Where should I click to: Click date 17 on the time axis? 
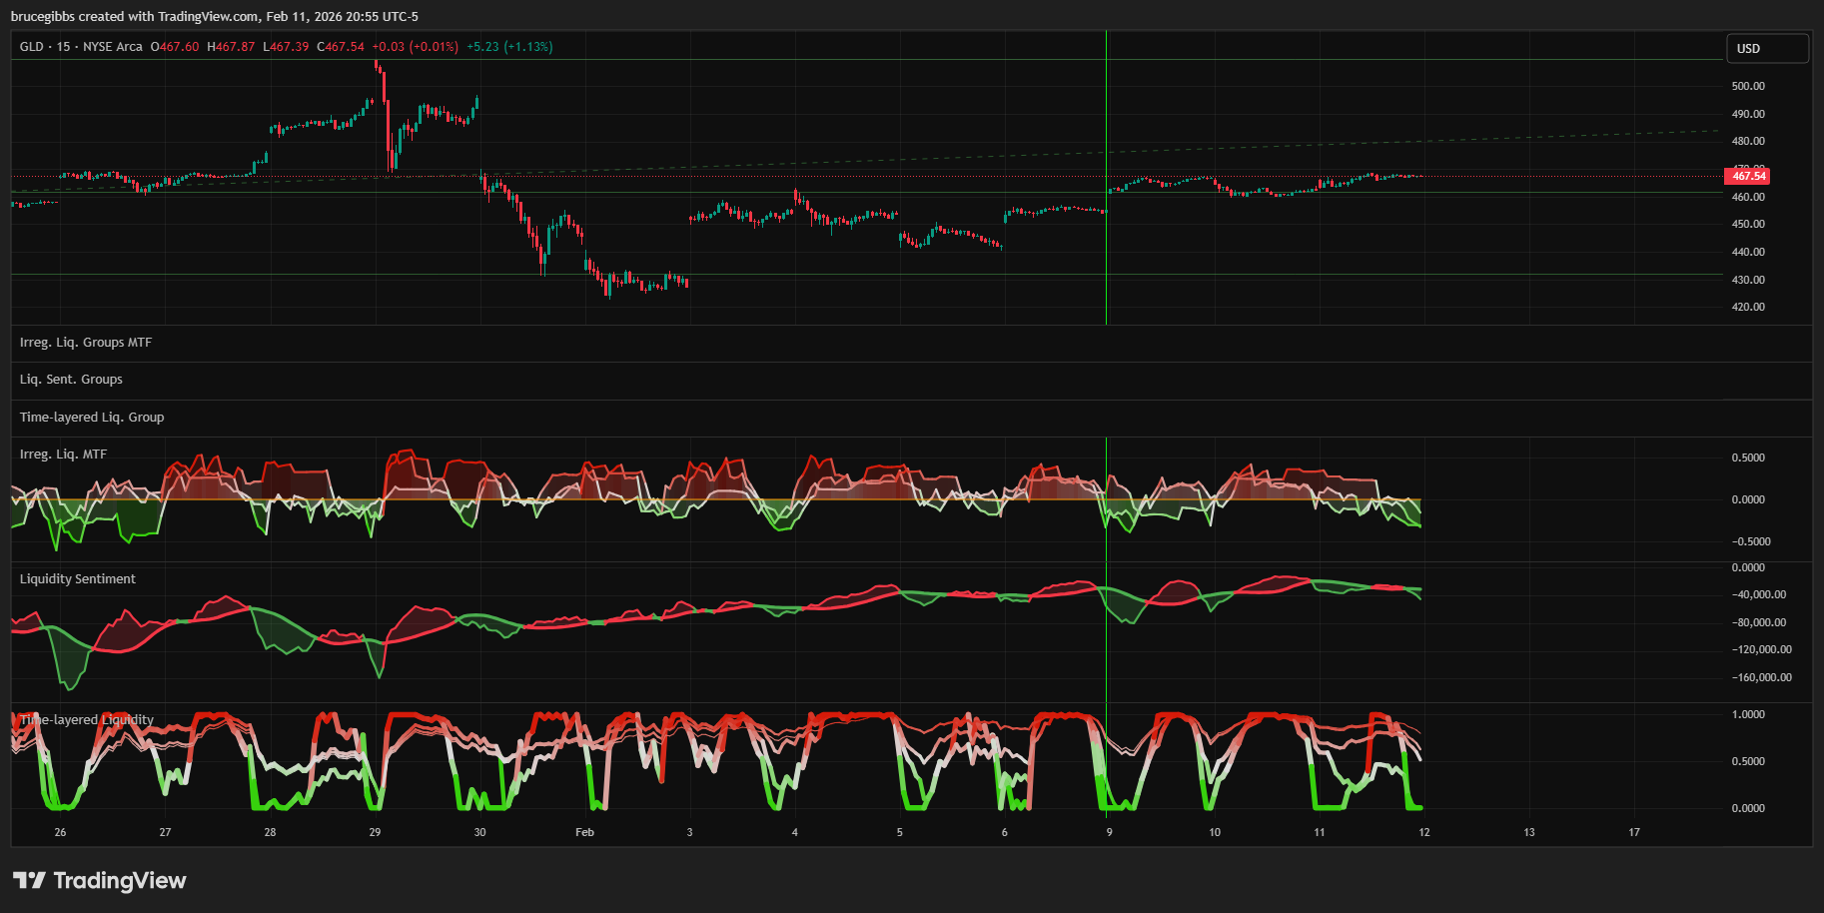pyautogui.click(x=1634, y=832)
